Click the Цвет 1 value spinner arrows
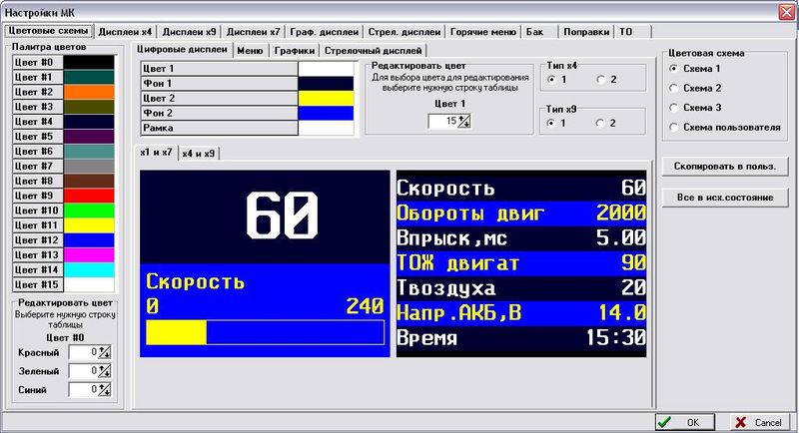799x433 pixels. pyautogui.click(x=463, y=121)
